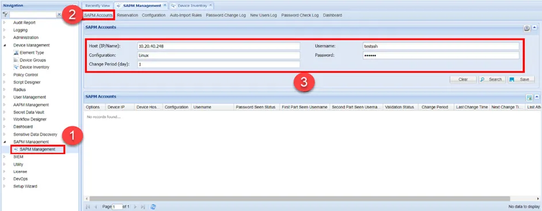
Task: Expand the Setup Wizard tree node
Action: coord(5,186)
